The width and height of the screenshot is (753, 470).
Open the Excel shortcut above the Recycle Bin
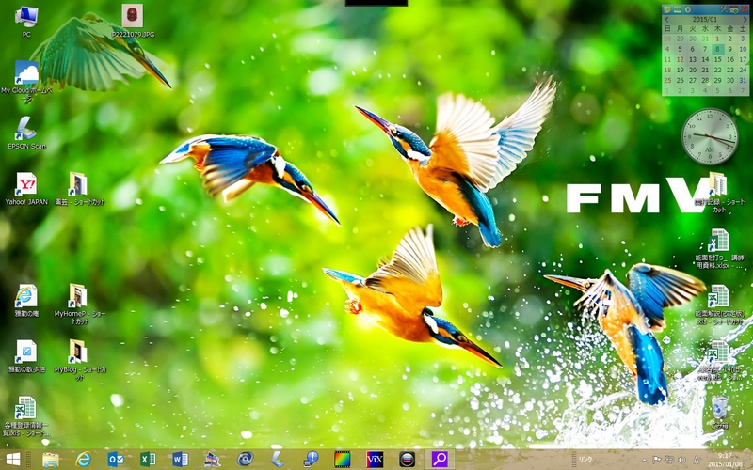[719, 361]
